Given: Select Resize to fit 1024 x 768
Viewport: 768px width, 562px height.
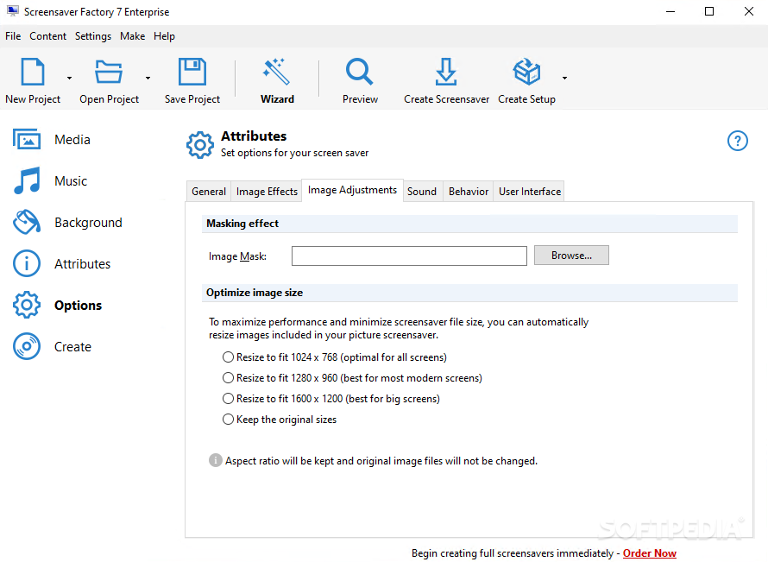Looking at the screenshot, I should (335, 357).
